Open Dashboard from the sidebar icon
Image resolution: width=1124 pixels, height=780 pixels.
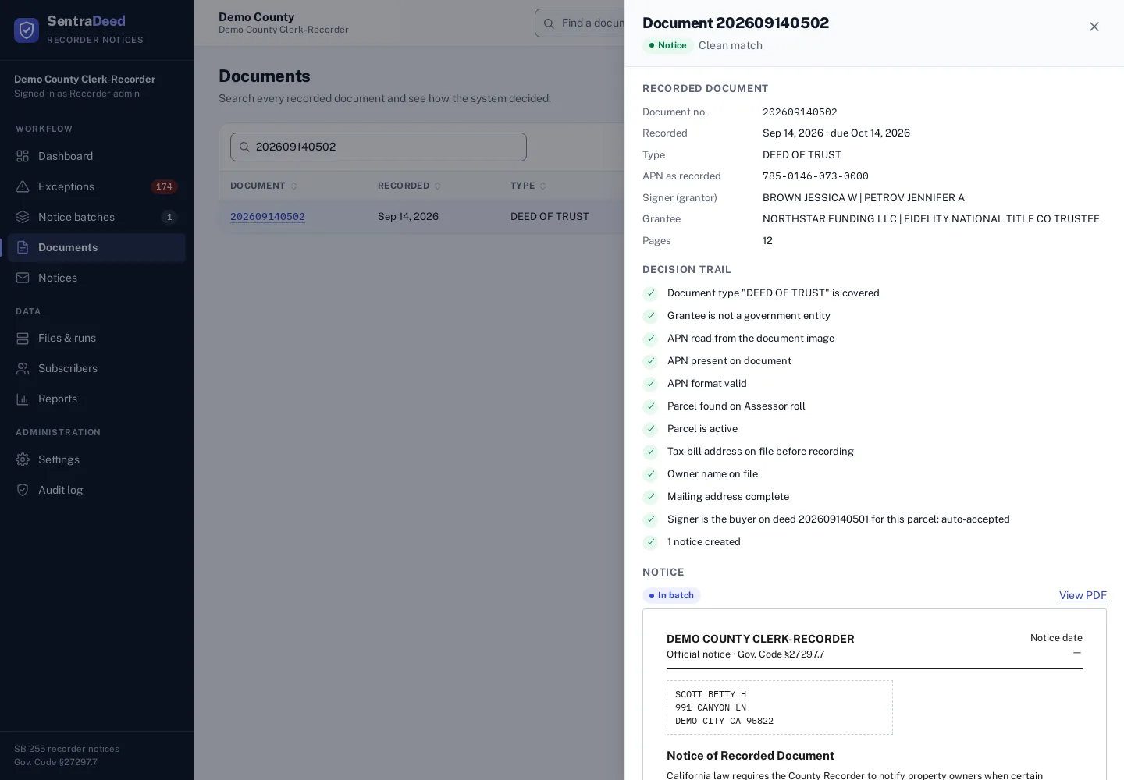coord(23,156)
